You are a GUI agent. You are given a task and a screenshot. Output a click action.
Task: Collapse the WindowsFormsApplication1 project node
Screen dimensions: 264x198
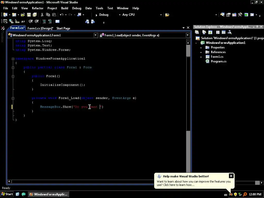196,43
